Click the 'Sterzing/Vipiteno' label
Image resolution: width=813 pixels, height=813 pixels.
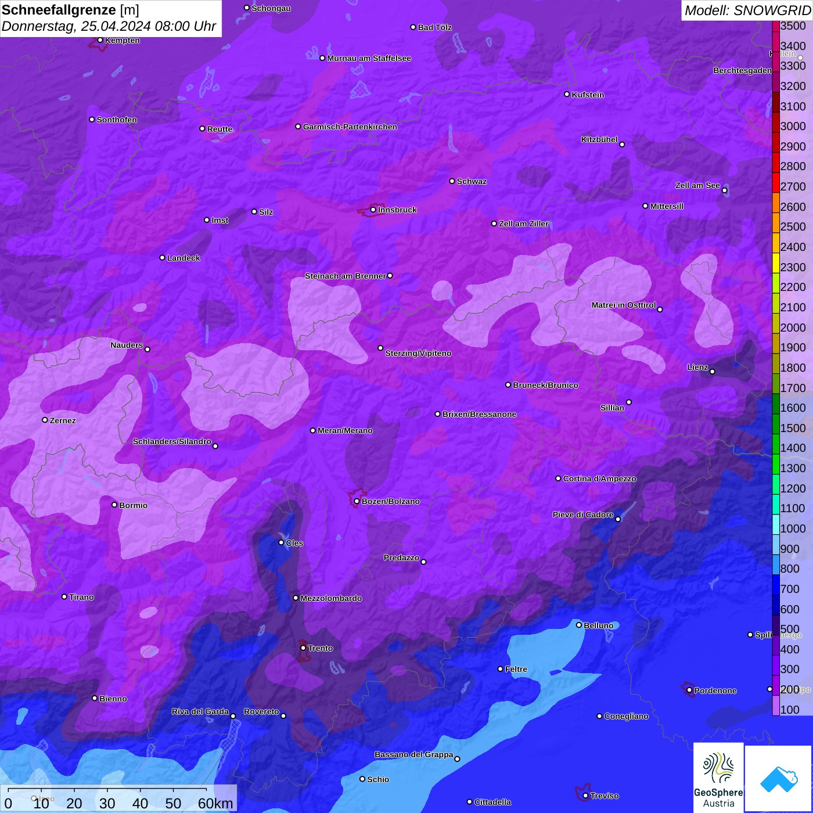tap(418, 353)
